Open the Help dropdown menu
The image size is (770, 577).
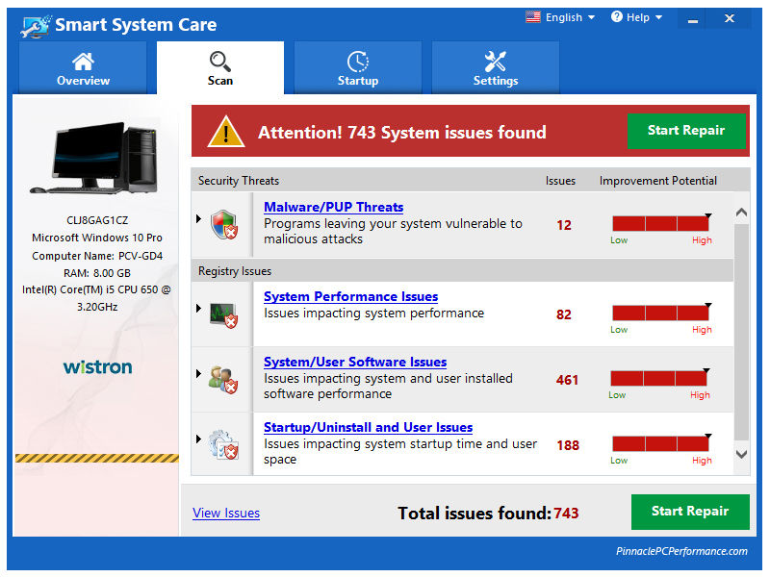click(637, 17)
